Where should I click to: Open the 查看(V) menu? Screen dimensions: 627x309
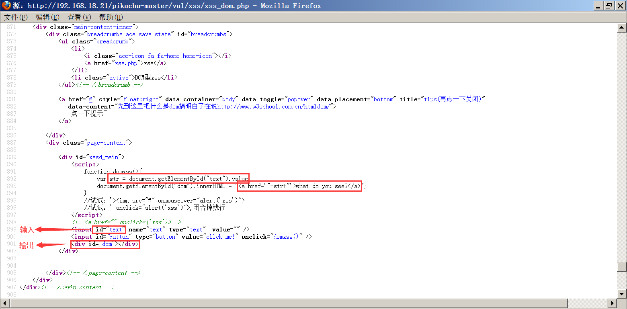[79, 17]
